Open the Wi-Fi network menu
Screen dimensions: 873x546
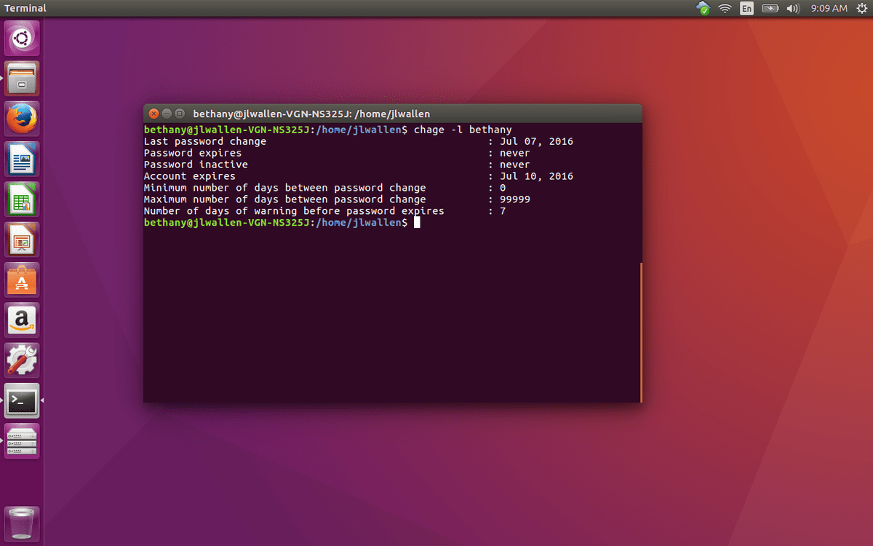tap(725, 9)
